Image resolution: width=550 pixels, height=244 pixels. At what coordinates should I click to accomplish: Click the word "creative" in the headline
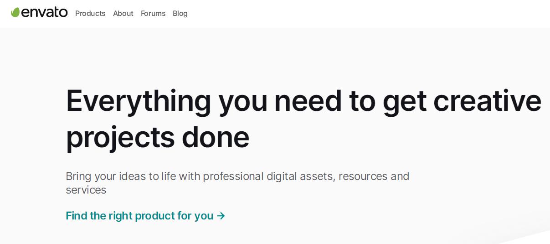coord(487,101)
